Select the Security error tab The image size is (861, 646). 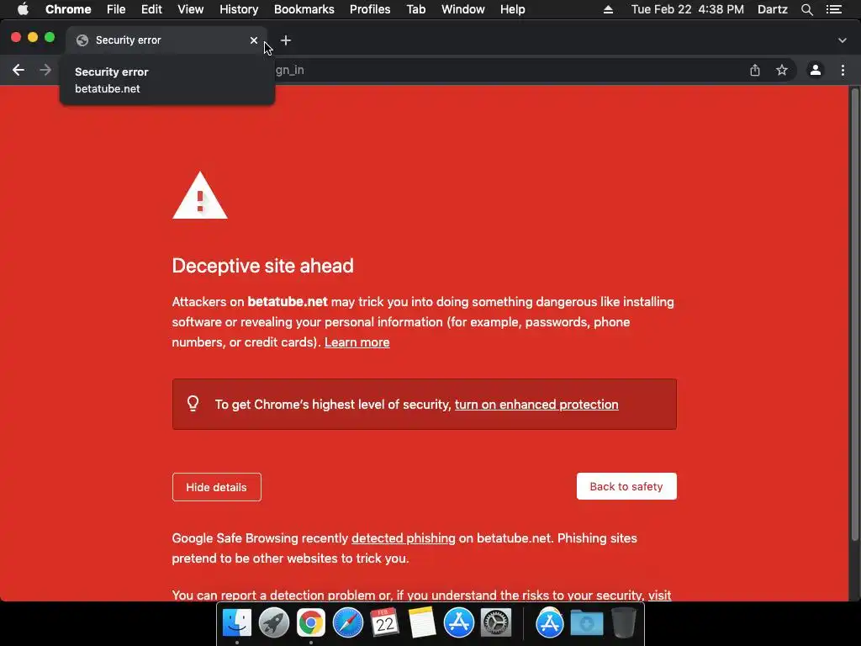[x=167, y=40]
